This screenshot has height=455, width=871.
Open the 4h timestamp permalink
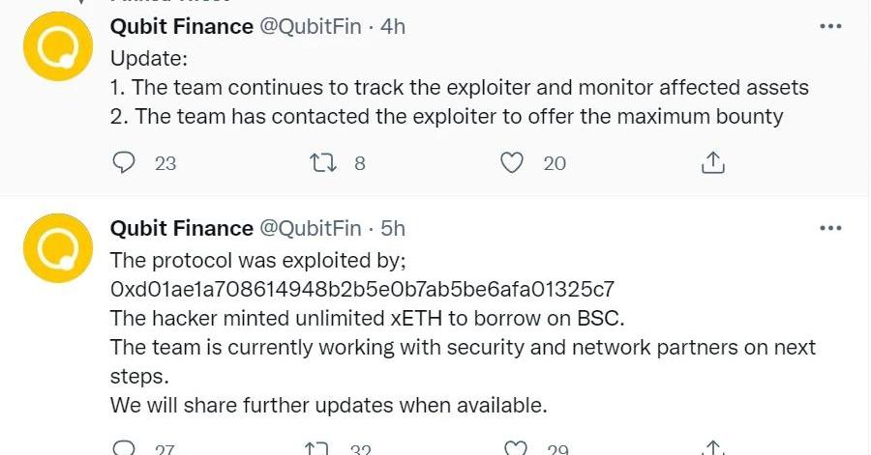click(393, 27)
